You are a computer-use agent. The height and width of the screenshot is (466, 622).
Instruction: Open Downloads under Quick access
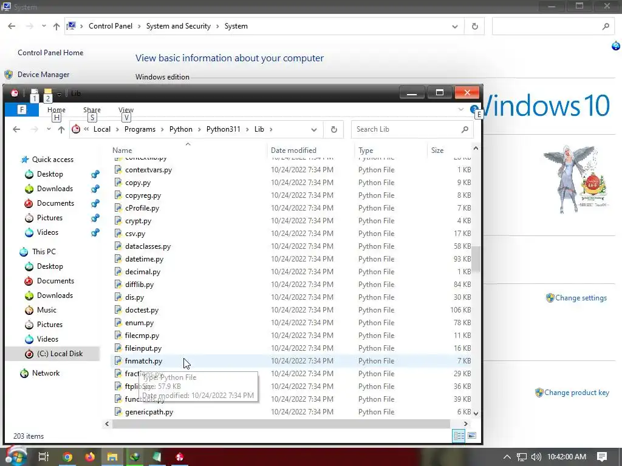[x=55, y=189]
